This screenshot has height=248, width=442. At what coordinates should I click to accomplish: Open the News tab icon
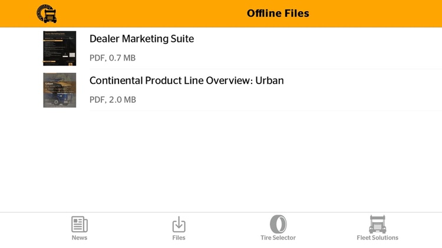coord(80,224)
